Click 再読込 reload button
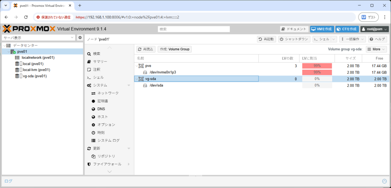Screen dimensions: 391x188 click(x=146, y=49)
